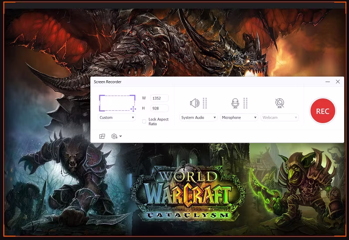Open the Webcam source dropdown
This screenshot has width=349, height=240.
280,117
